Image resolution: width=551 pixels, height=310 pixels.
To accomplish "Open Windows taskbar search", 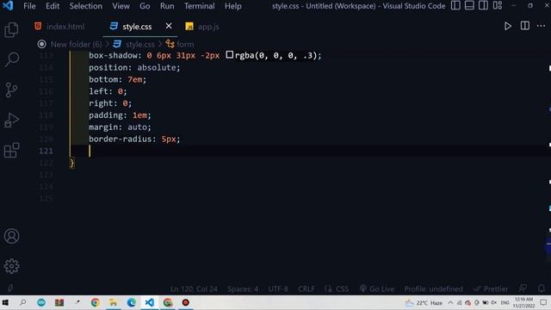I will pyautogui.click(x=23, y=302).
